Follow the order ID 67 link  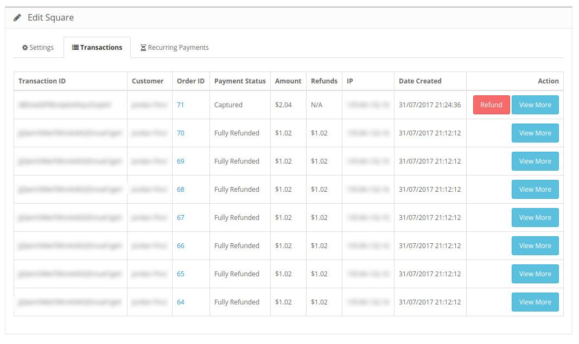[181, 218]
